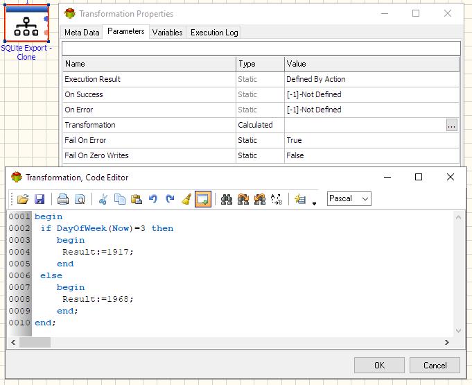Switch to the Parameters tab

point(126,31)
